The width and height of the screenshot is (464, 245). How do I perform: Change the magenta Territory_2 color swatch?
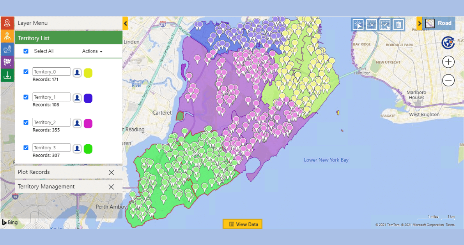coord(88,123)
